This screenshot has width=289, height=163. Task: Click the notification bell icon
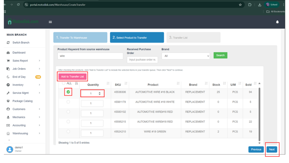click(x=277, y=22)
